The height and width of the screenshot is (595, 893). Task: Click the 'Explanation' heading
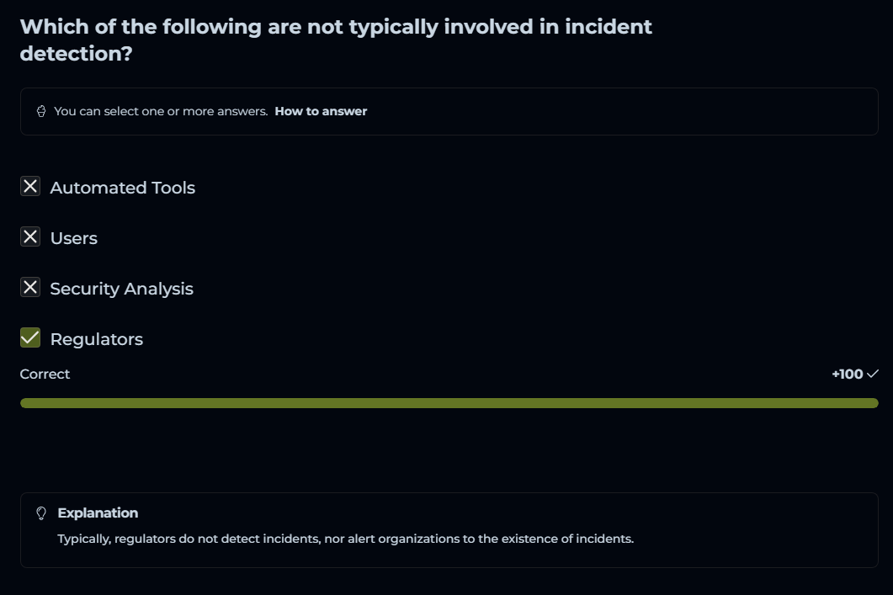coord(98,513)
